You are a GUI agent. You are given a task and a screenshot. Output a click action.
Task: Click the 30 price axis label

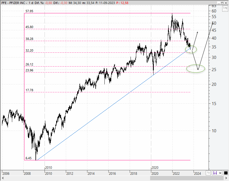(x=214, y=58)
